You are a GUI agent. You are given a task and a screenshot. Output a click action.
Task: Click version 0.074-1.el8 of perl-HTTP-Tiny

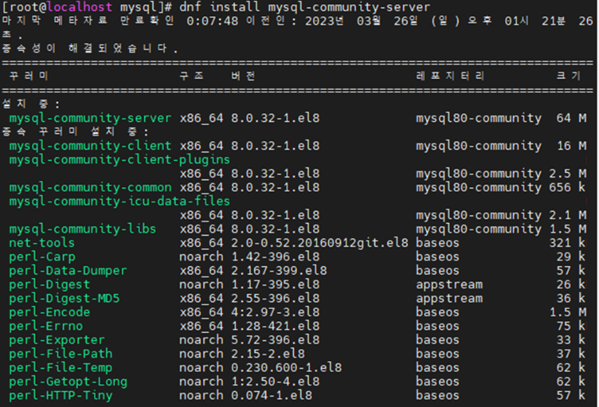[x=272, y=396]
